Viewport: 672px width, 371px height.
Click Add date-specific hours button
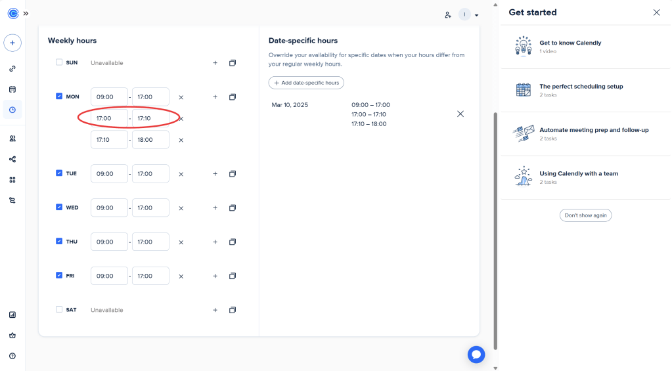(306, 83)
